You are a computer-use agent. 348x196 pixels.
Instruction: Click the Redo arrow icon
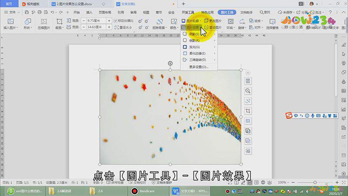click(x=61, y=12)
